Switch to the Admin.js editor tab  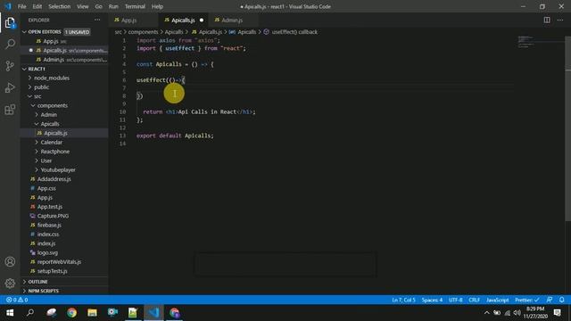(234, 20)
